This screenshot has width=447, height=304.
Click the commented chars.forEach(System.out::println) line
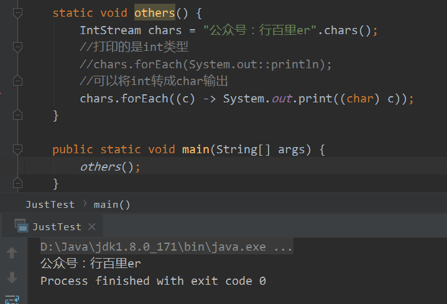(x=206, y=65)
